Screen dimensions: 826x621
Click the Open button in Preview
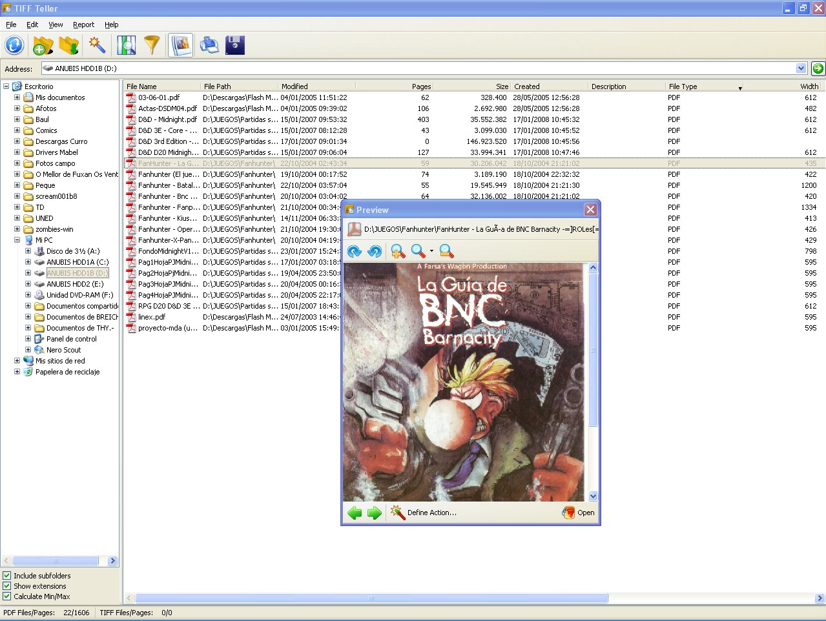tap(579, 513)
